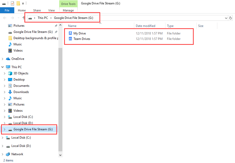Go forward with the Forward arrow
235x163 pixels.
click(12, 18)
